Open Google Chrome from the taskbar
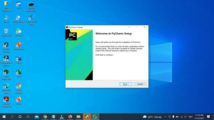214x120 pixels. point(45,117)
